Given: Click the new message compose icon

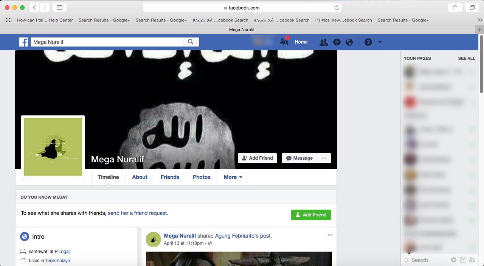Looking at the screenshot, I should (x=463, y=260).
